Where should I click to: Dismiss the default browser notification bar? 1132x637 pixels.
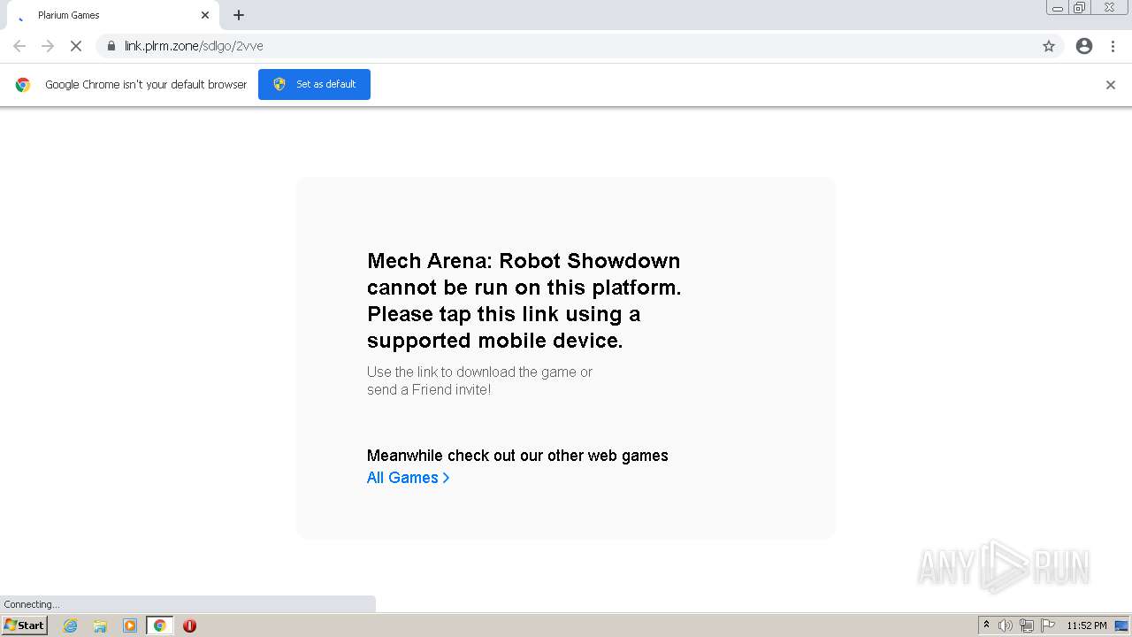(1111, 85)
